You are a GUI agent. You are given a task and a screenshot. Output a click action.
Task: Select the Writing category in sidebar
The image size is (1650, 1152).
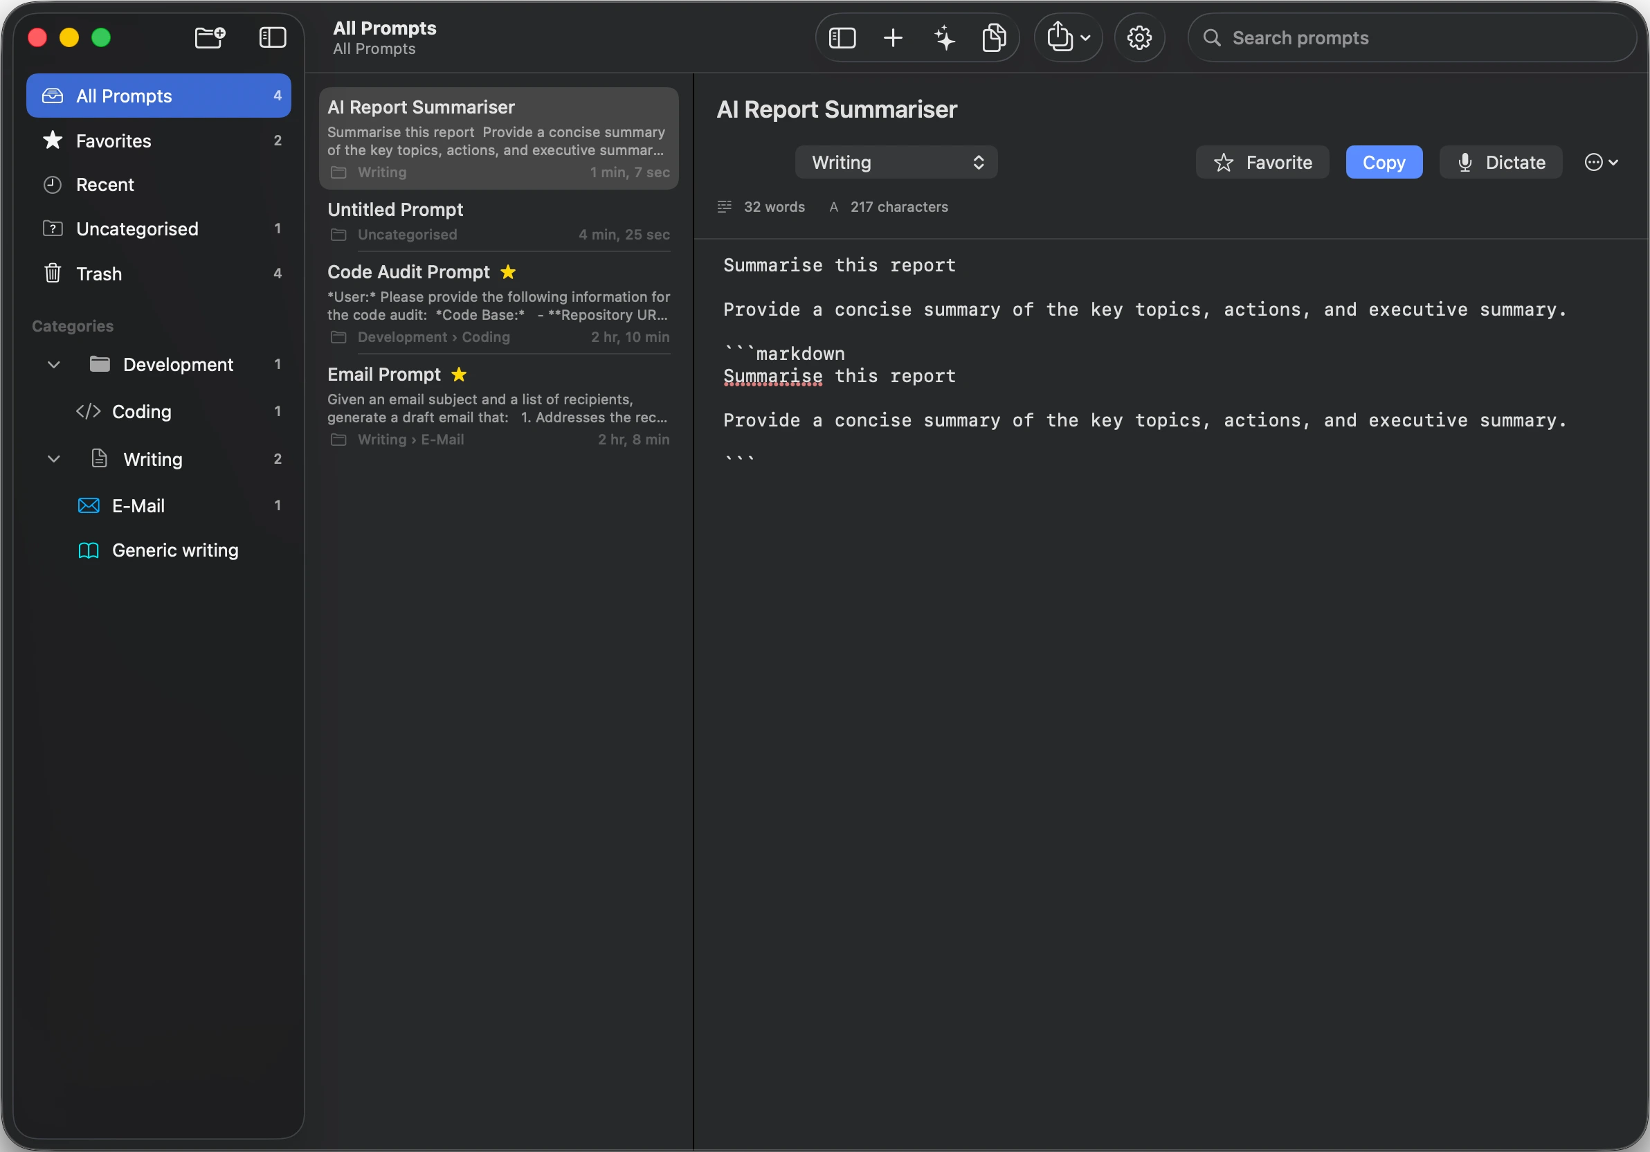point(158,458)
